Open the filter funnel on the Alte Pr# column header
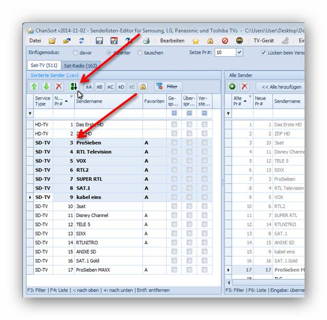This screenshot has width=327, height=320. (250, 97)
